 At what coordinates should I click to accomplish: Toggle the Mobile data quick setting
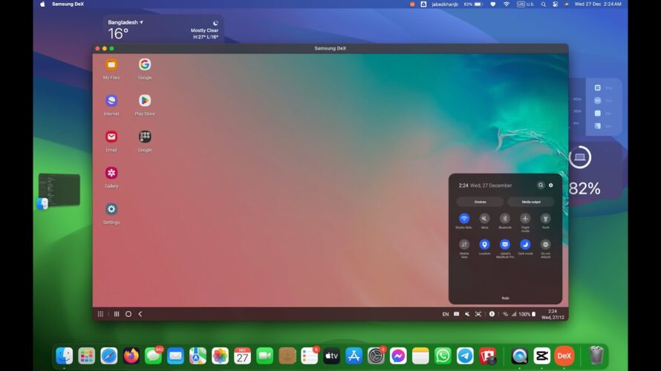(464, 245)
